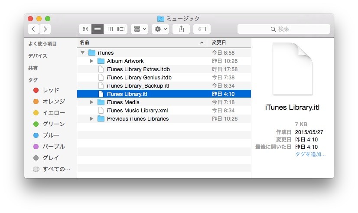This screenshot has height=213, width=358.
Task: Click the preview file name iTunes Library.itl
Action: [292, 108]
